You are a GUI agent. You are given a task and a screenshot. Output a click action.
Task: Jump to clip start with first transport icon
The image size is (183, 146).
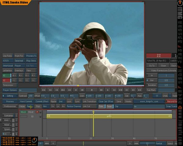coord(43,90)
